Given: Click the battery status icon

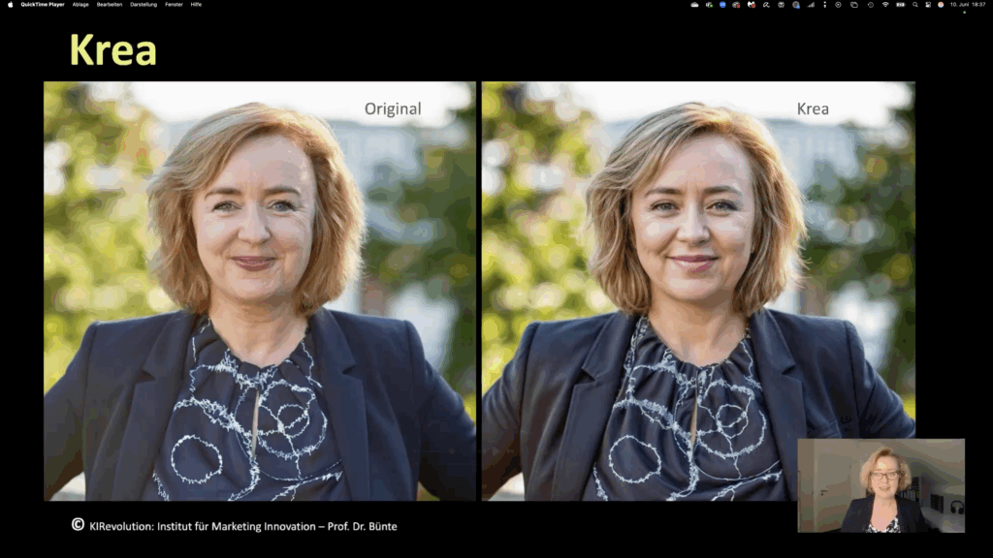Looking at the screenshot, I should (901, 5).
